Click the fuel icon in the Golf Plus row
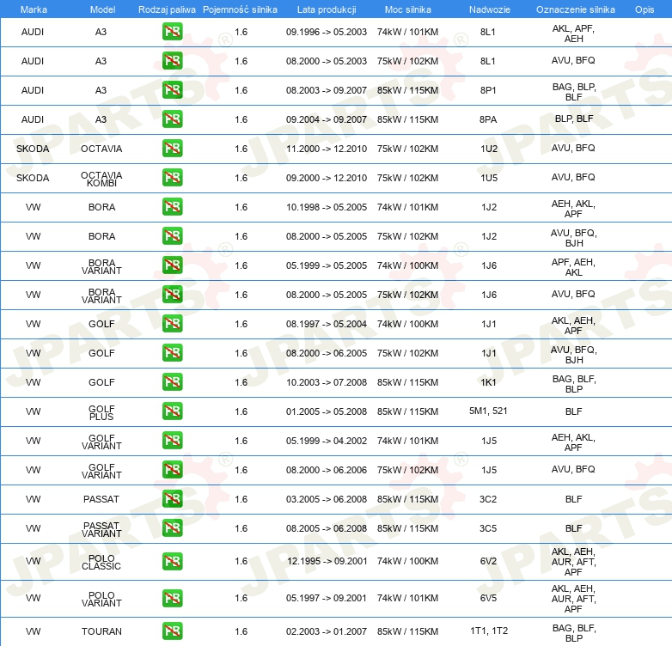672x646 pixels. pos(172,411)
